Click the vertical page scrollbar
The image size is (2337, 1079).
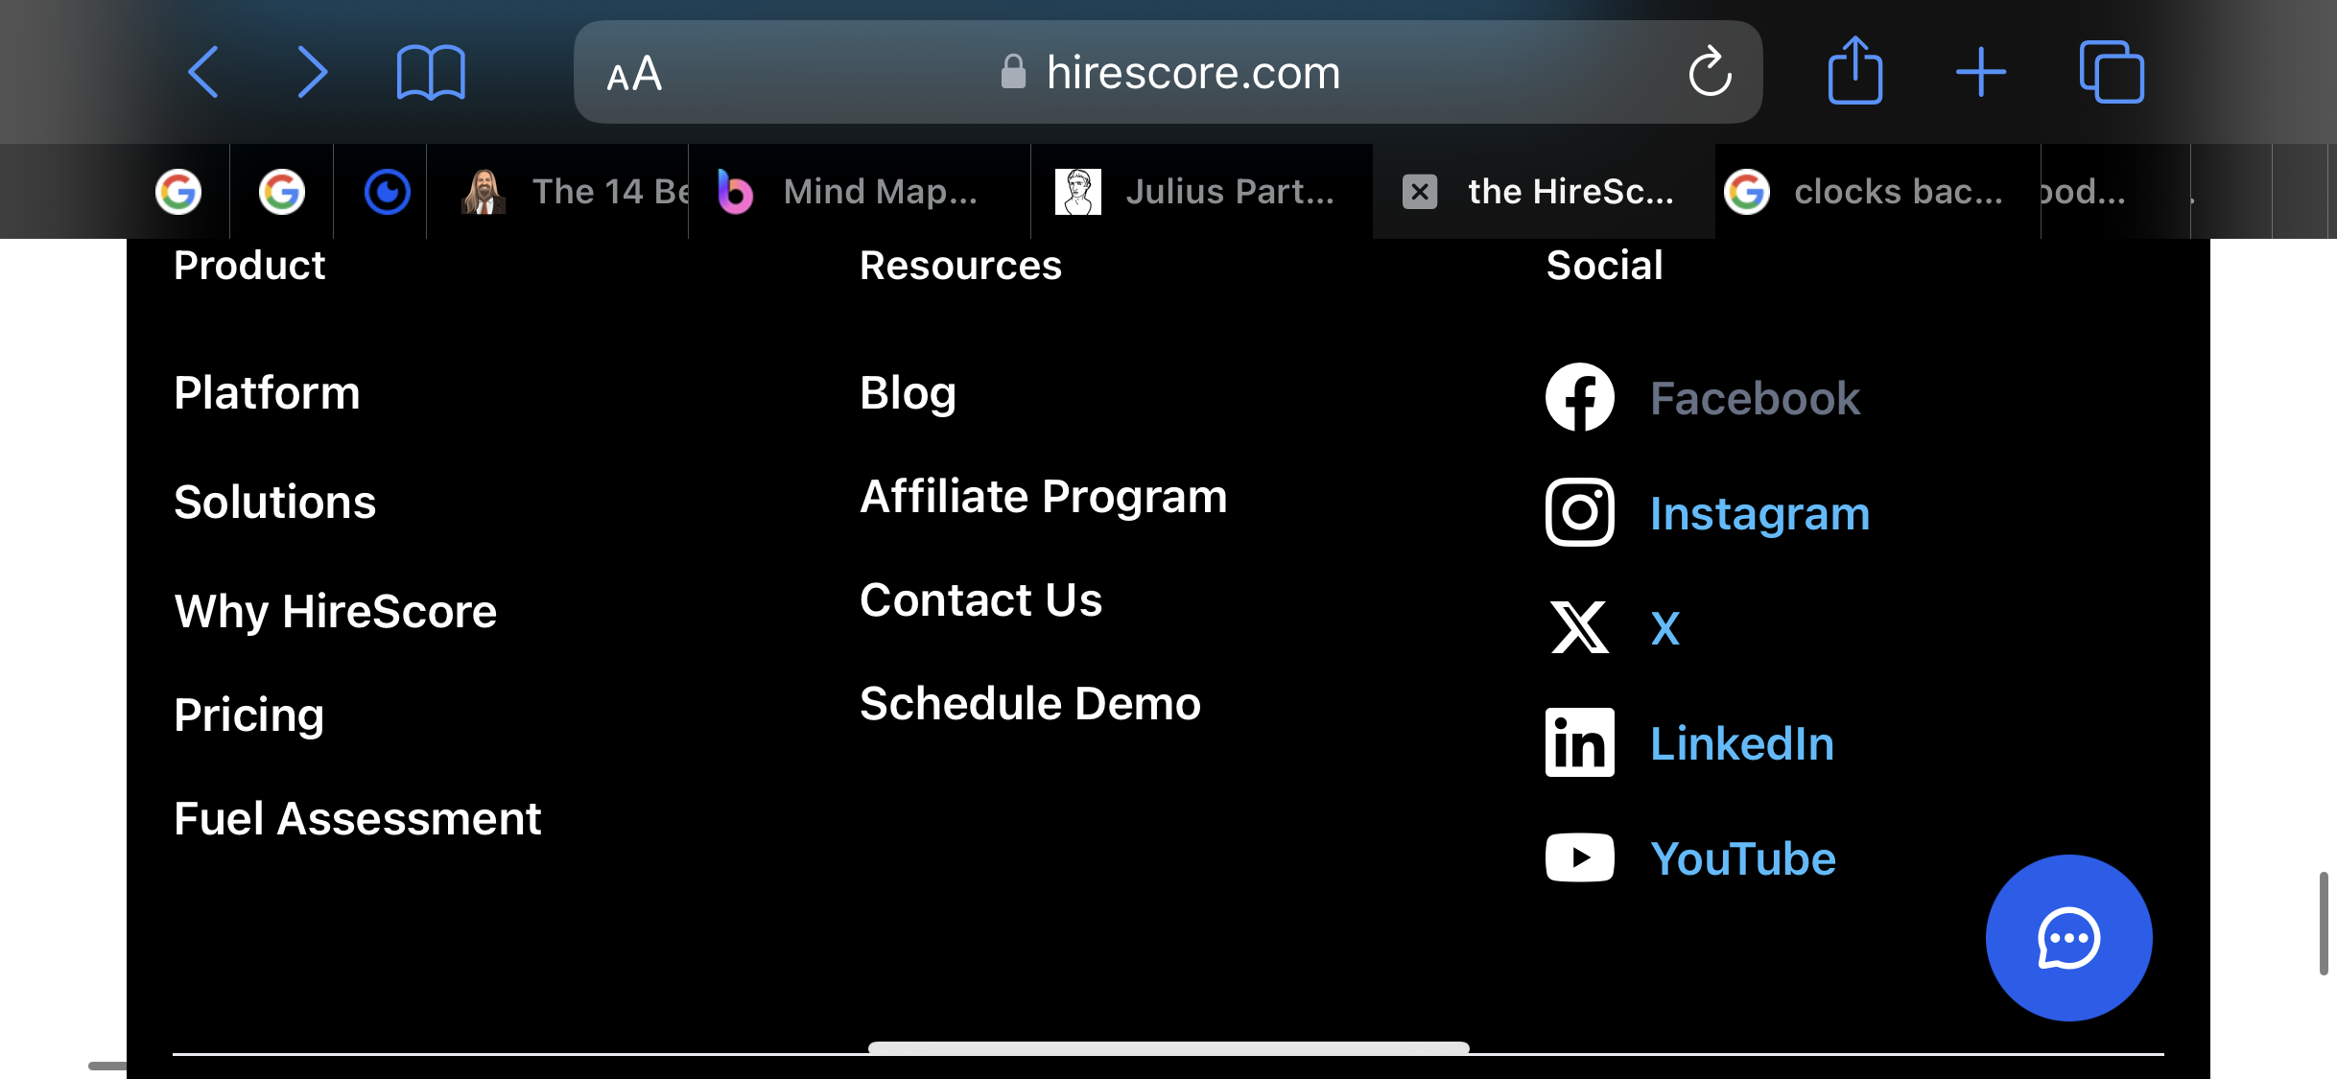pos(2324,923)
